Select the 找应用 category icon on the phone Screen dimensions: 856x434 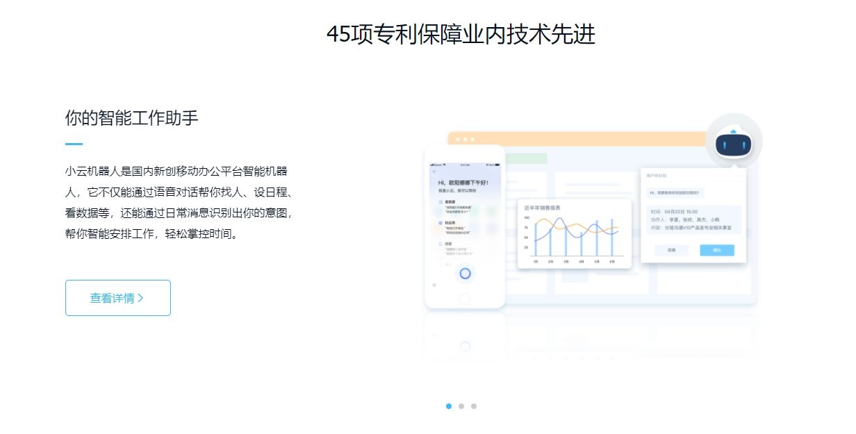441,224
